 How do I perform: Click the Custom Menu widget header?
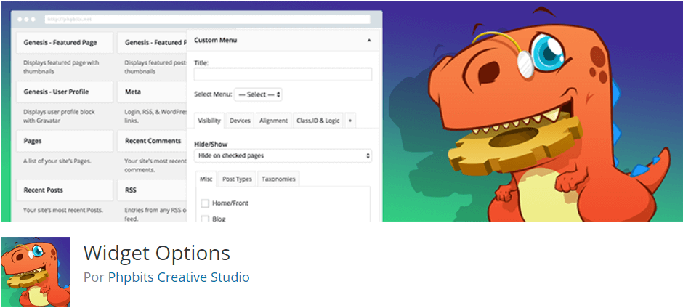(x=283, y=40)
